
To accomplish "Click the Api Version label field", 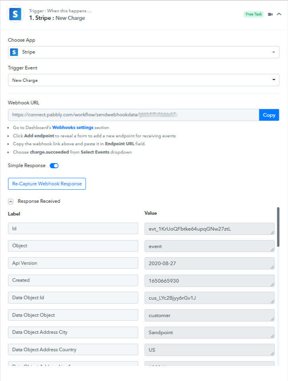I will (73, 263).
